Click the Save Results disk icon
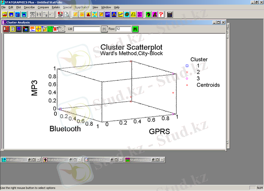The height and width of the screenshot is (191, 264). pos(26,29)
